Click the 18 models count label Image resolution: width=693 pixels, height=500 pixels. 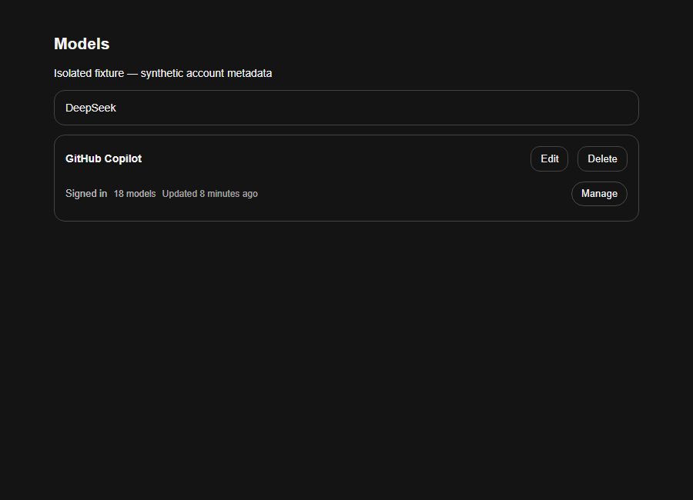click(135, 194)
